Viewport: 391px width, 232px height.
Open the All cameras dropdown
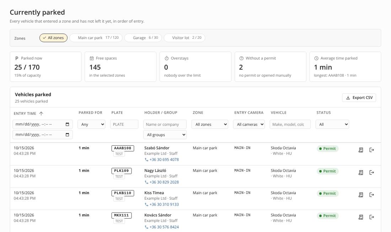pyautogui.click(x=249, y=124)
